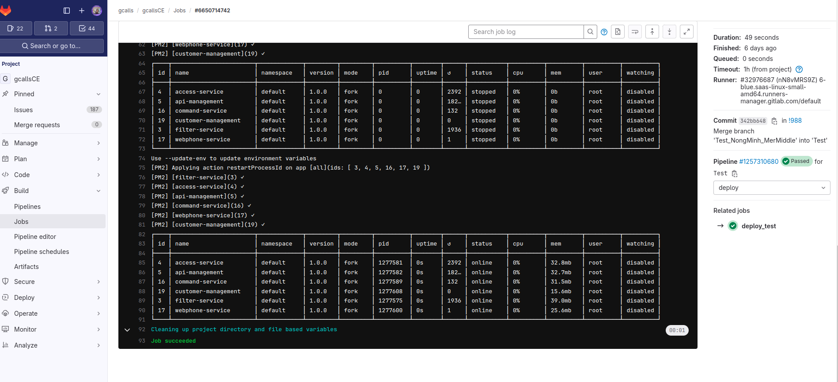Image resolution: width=838 pixels, height=382 pixels.
Task: Open pipeline #1257310680 link
Action: 758,162
